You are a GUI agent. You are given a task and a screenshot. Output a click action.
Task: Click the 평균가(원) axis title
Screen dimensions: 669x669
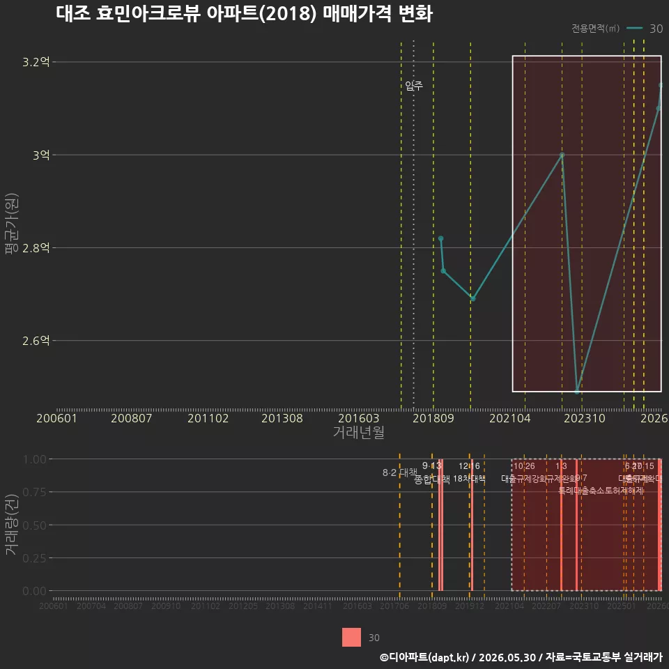pos(12,224)
